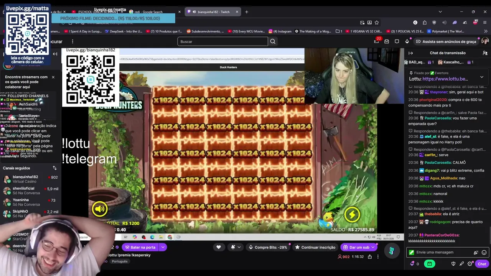Toggle the game sound speaker button

99,209
